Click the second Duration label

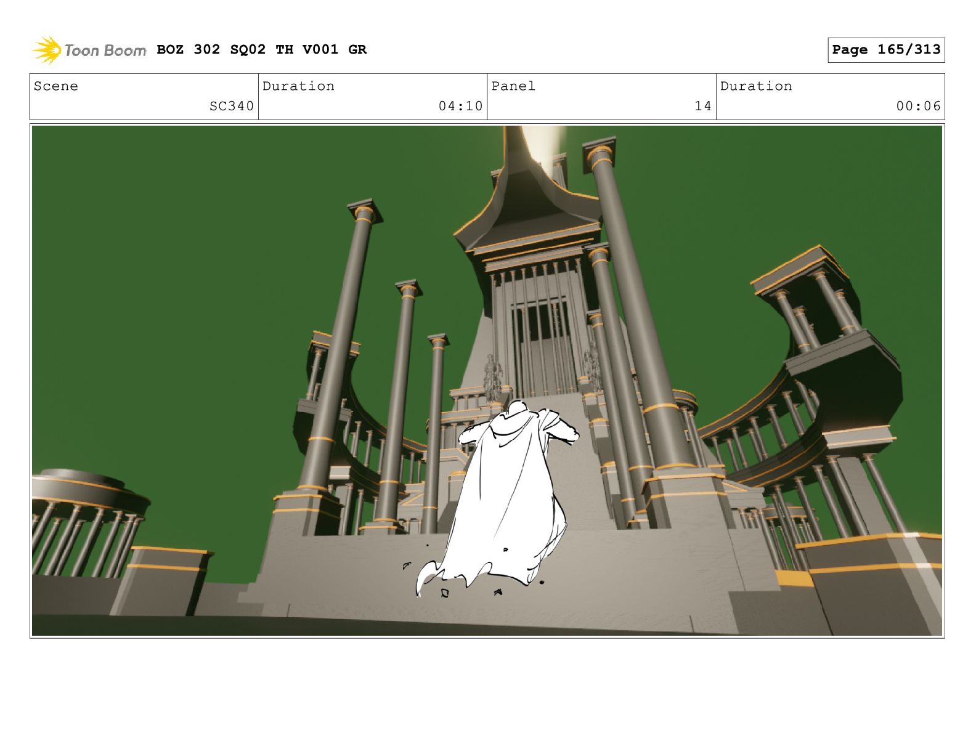click(x=756, y=86)
